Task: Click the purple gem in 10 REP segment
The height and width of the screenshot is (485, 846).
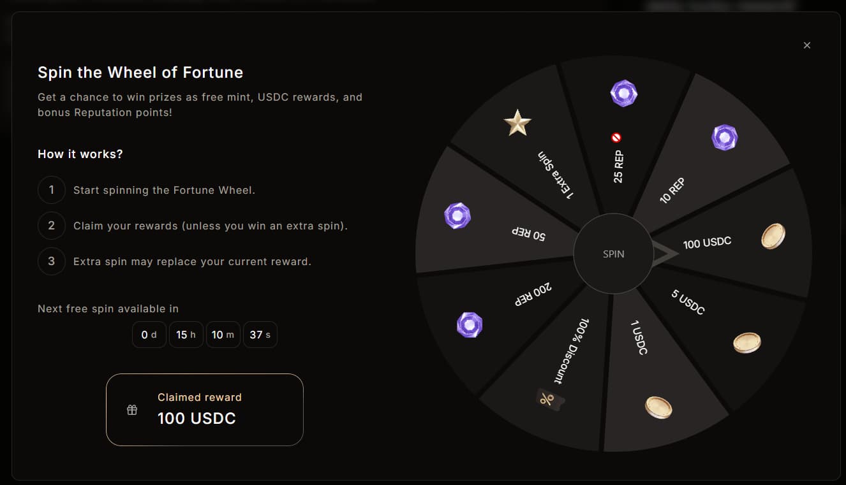Action: (725, 137)
